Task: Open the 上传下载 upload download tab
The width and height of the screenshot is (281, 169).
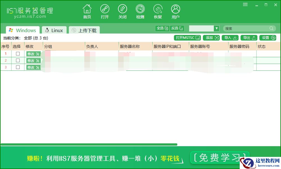Action: [84, 30]
